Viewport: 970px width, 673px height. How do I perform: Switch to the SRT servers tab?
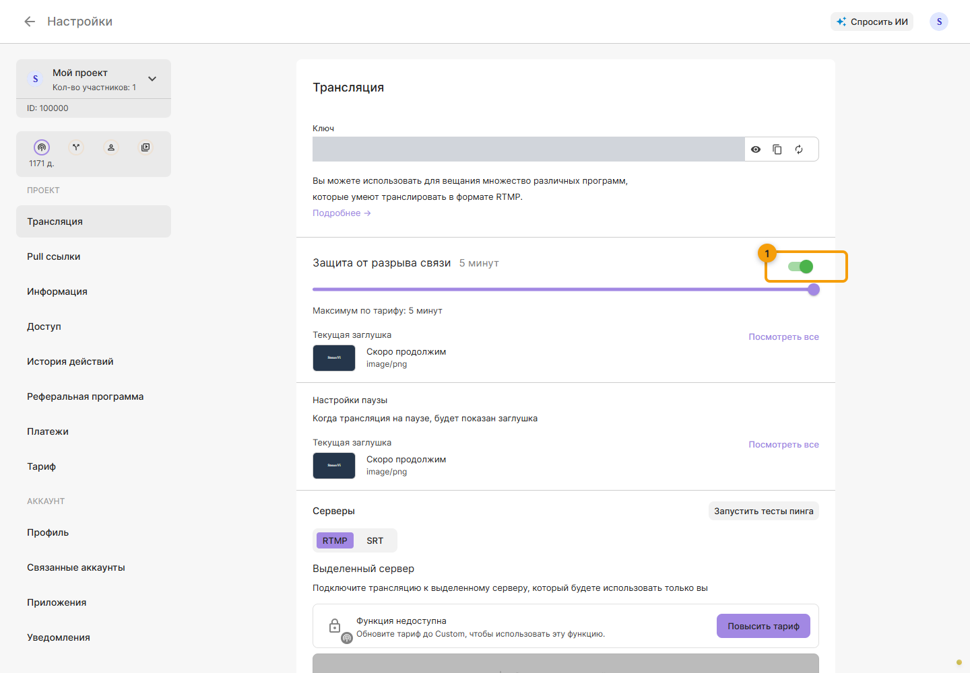(375, 540)
